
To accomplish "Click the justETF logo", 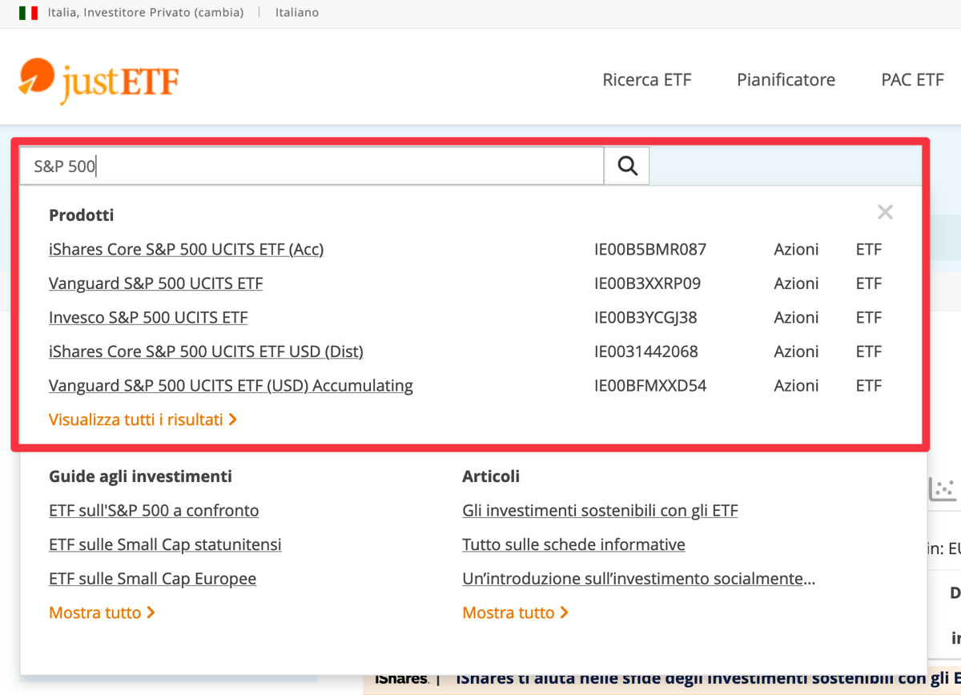I will [x=99, y=80].
